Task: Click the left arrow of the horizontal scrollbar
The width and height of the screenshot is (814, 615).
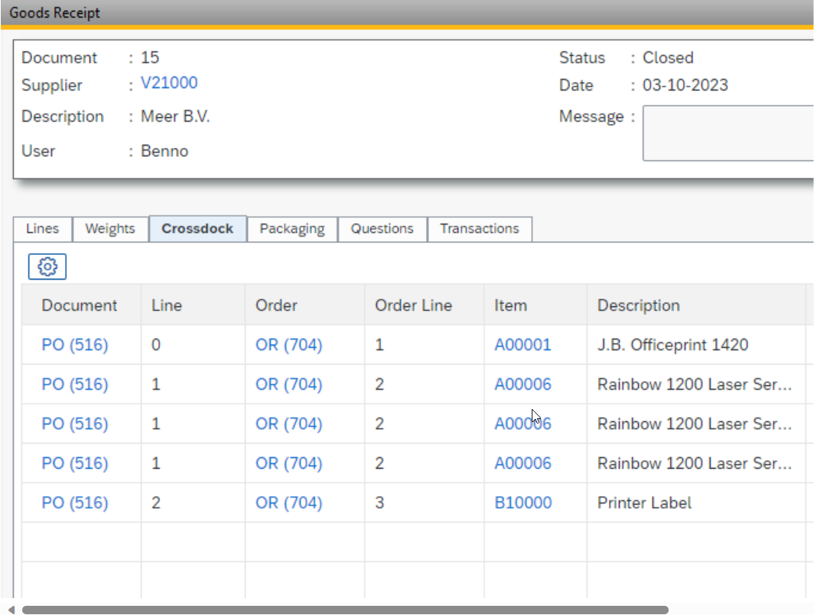Action: point(11,610)
